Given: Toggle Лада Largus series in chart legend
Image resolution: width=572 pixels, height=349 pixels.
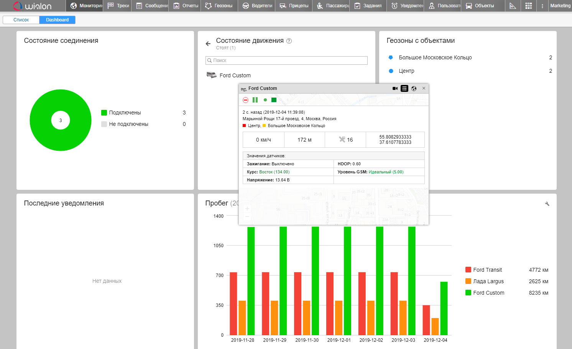Looking at the screenshot, I should 488,281.
